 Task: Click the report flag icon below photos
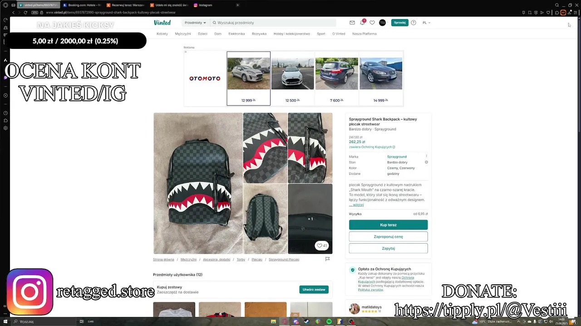click(x=327, y=259)
